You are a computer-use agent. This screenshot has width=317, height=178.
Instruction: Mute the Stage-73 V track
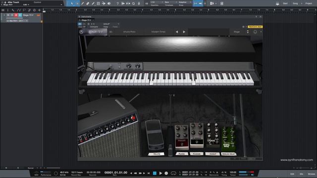8,15
